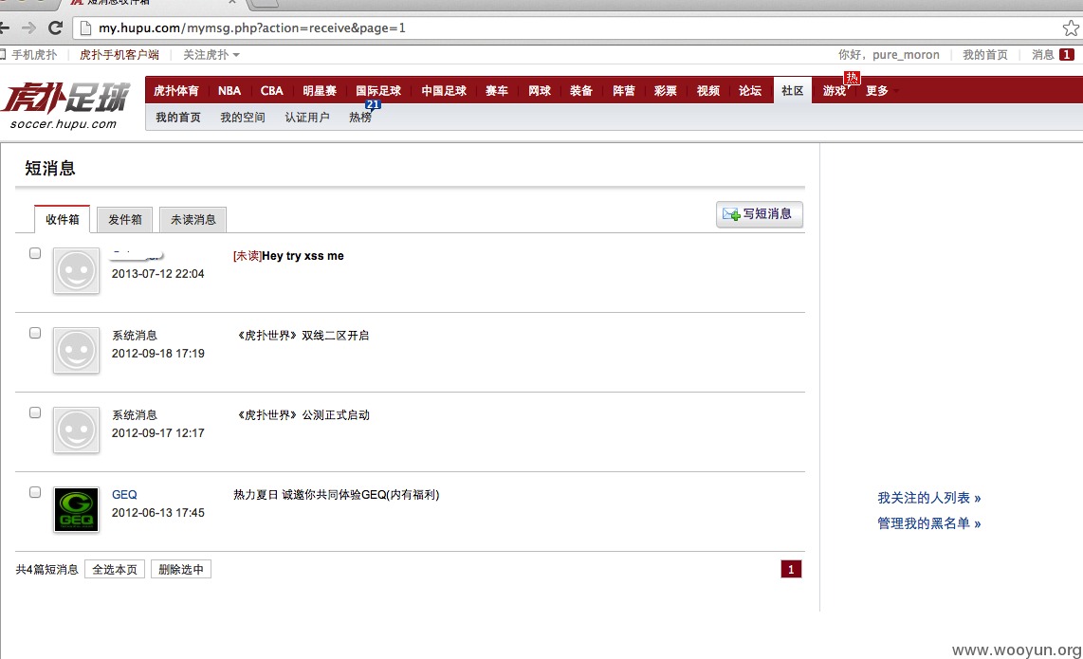
Task: Switch to 发件箱 tab
Action: (124, 219)
